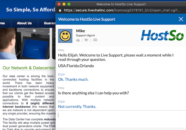Click the 'Support Agent' label under Mike
The image size is (186, 130).
click(85, 35)
